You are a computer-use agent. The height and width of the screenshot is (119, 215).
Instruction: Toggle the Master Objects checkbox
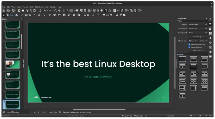189,47
